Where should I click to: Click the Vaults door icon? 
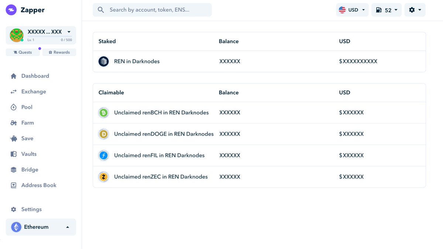coord(14,154)
